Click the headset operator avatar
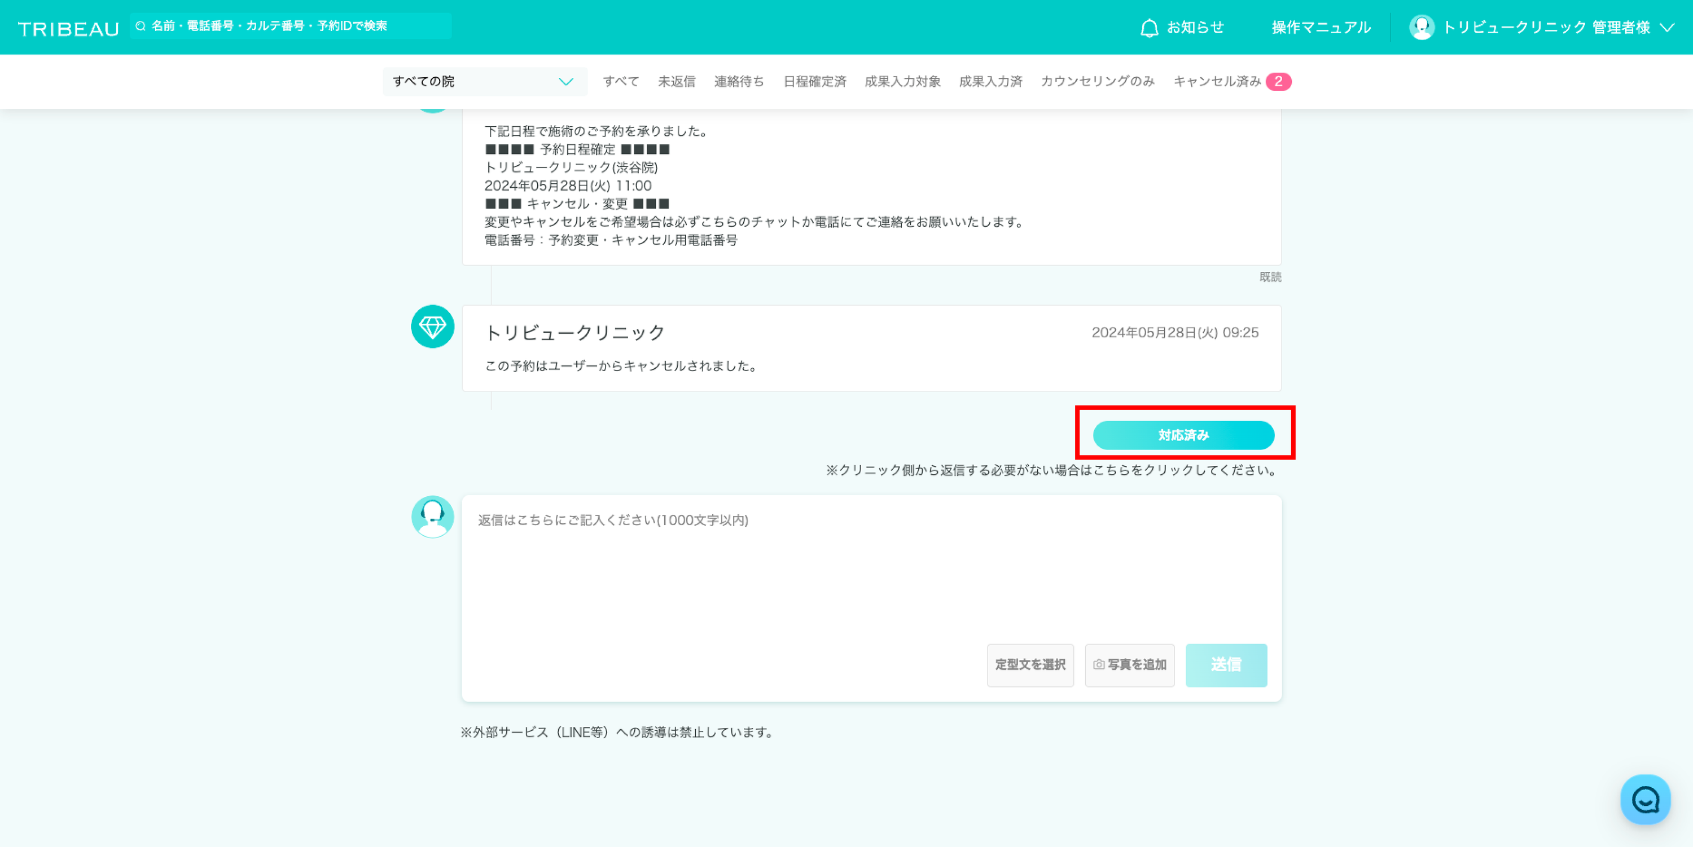 click(432, 517)
